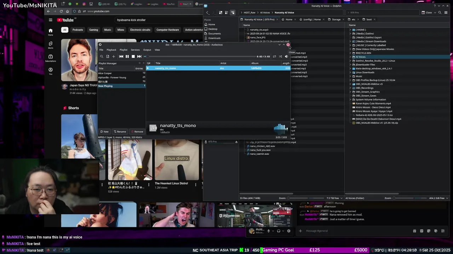The width and height of the screenshot is (453, 254).
Task: Select Alphaville - Forever Young playlist
Action: click(122, 77)
